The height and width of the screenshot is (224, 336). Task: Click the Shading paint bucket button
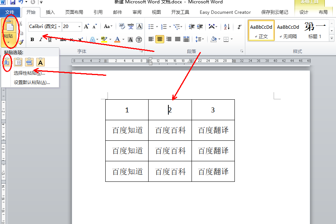tap(214, 39)
